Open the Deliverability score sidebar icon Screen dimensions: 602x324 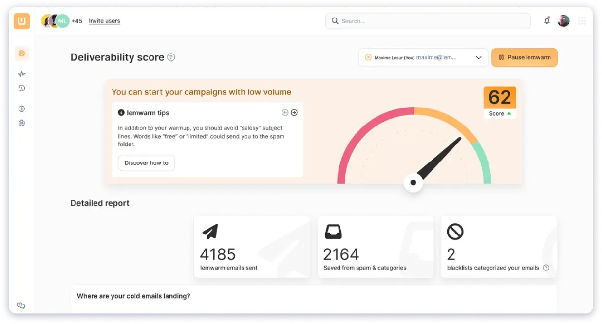tap(21, 54)
